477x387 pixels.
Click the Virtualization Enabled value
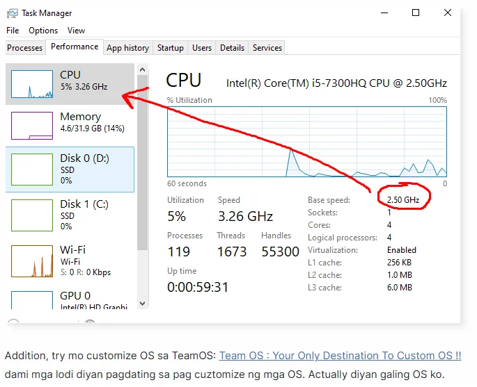(x=402, y=250)
